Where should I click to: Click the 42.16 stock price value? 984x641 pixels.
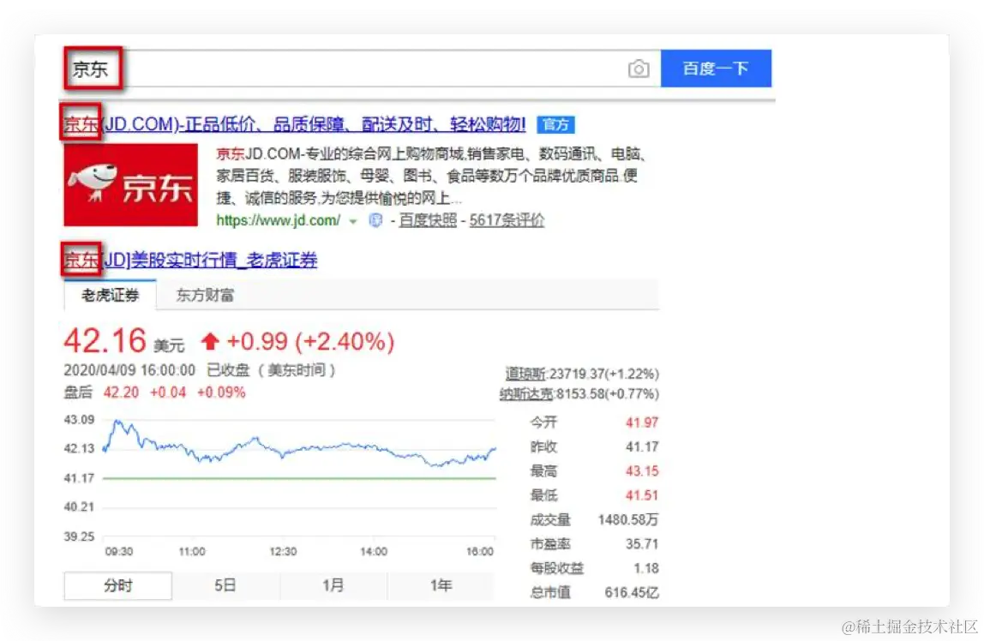tap(105, 341)
